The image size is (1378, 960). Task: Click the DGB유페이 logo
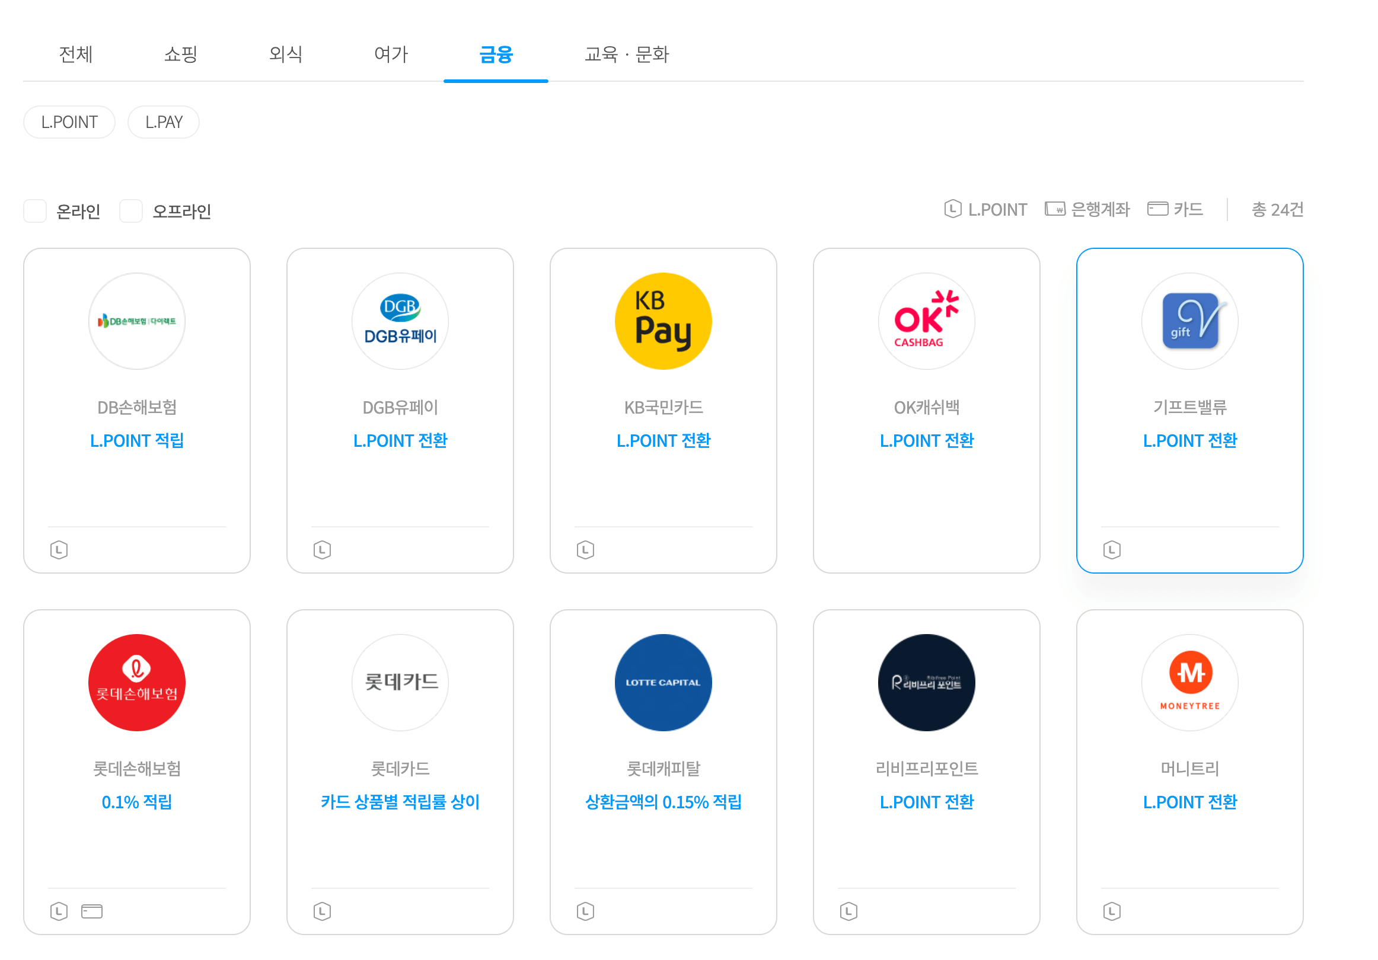[x=400, y=321]
